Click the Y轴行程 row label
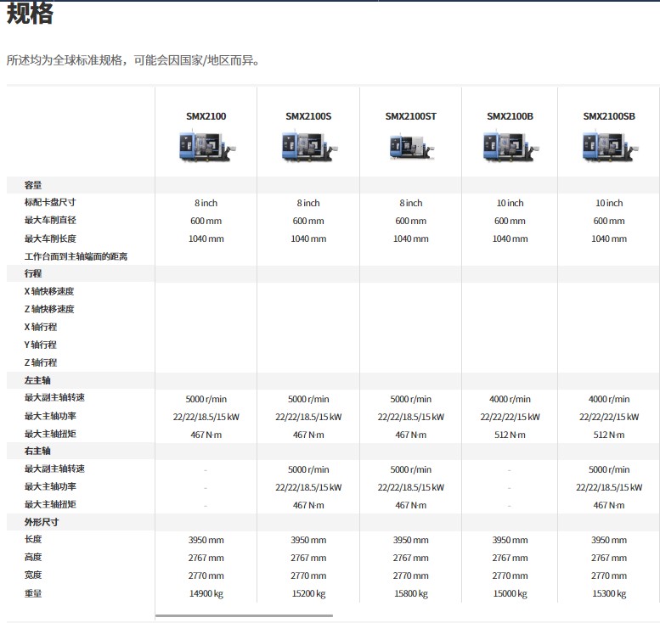The image size is (660, 623). [x=41, y=345]
